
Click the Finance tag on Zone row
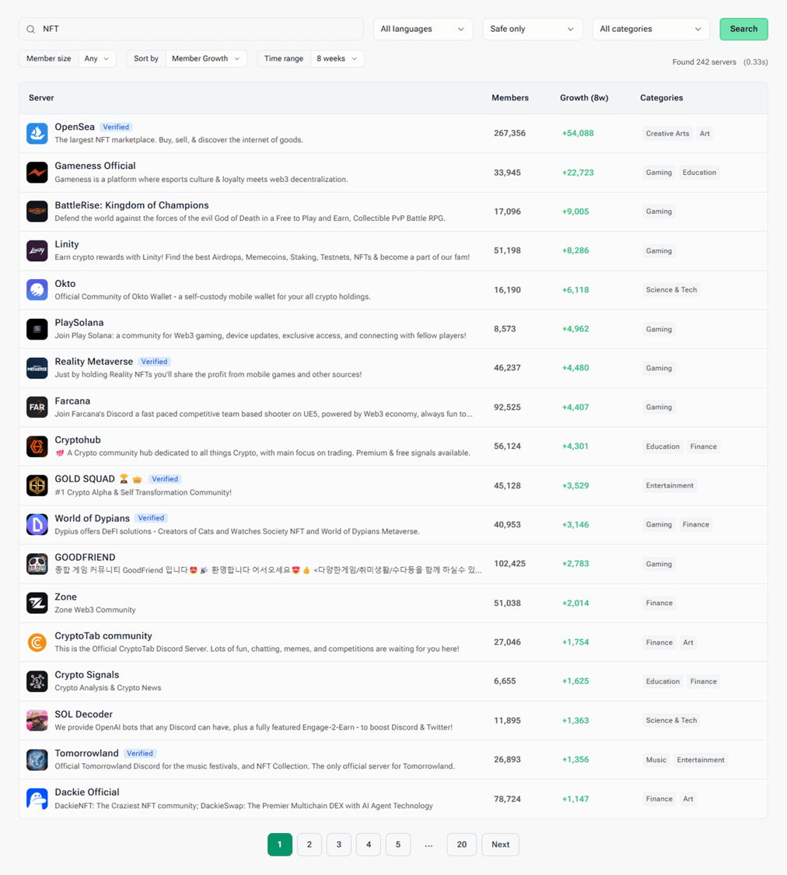(x=659, y=603)
